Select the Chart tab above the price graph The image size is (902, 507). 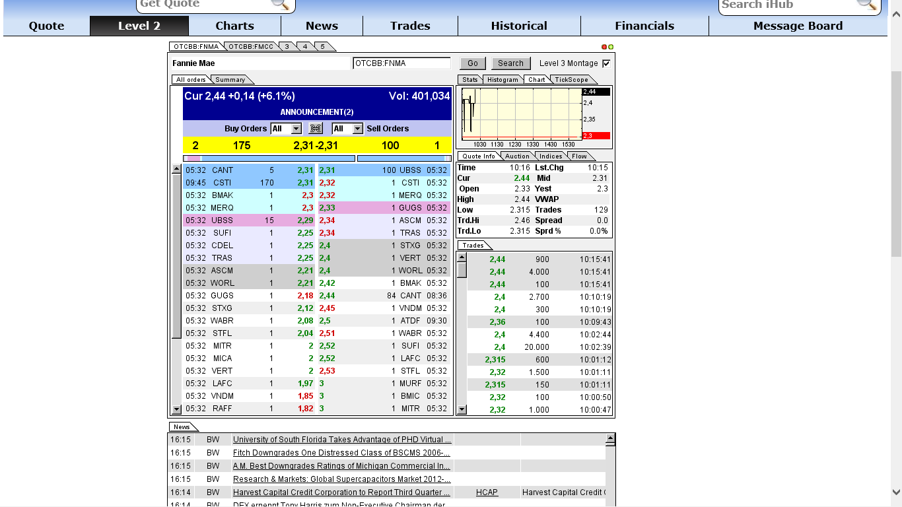tap(537, 80)
